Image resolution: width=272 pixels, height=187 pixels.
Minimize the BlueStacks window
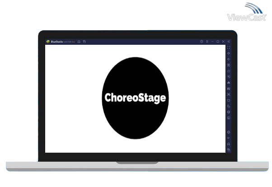coord(212,42)
